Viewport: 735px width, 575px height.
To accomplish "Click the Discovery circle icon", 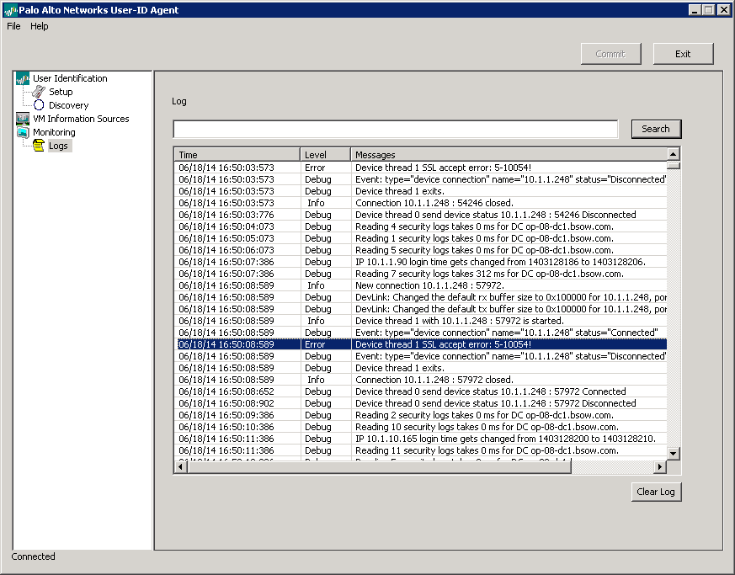I will pyautogui.click(x=39, y=105).
